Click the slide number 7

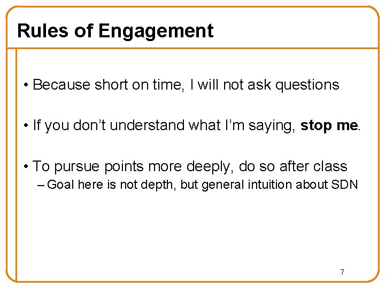(342, 272)
